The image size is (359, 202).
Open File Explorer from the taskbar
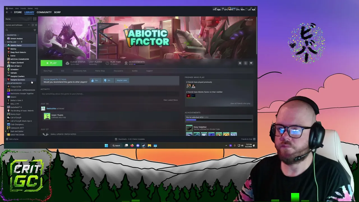(x=149, y=146)
